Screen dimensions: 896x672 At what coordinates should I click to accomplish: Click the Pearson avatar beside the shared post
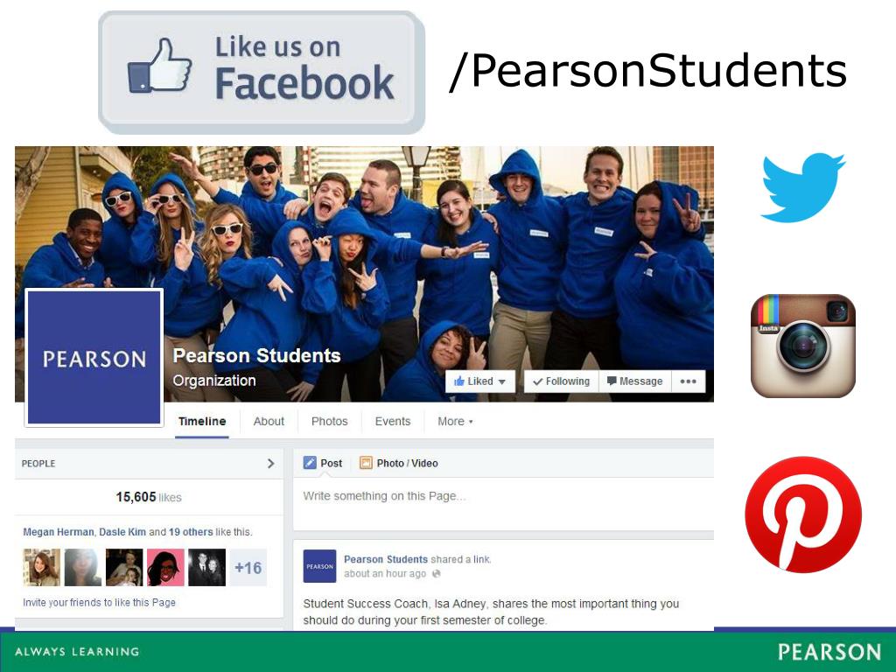(x=319, y=566)
